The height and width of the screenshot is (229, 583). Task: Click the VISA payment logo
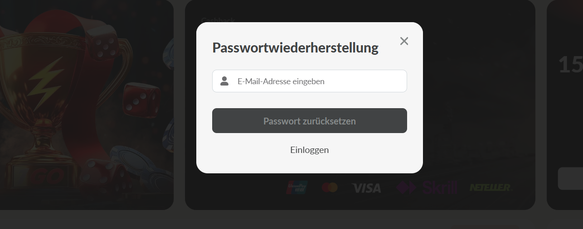366,188
